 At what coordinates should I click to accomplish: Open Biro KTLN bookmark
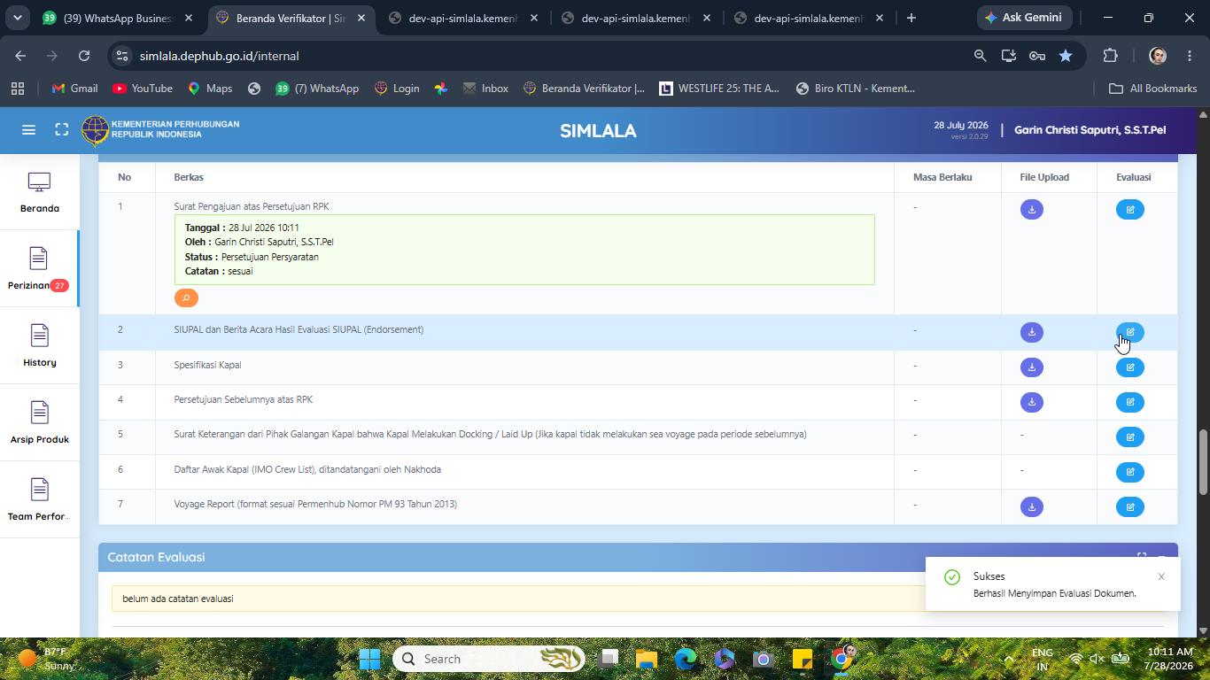855,89
